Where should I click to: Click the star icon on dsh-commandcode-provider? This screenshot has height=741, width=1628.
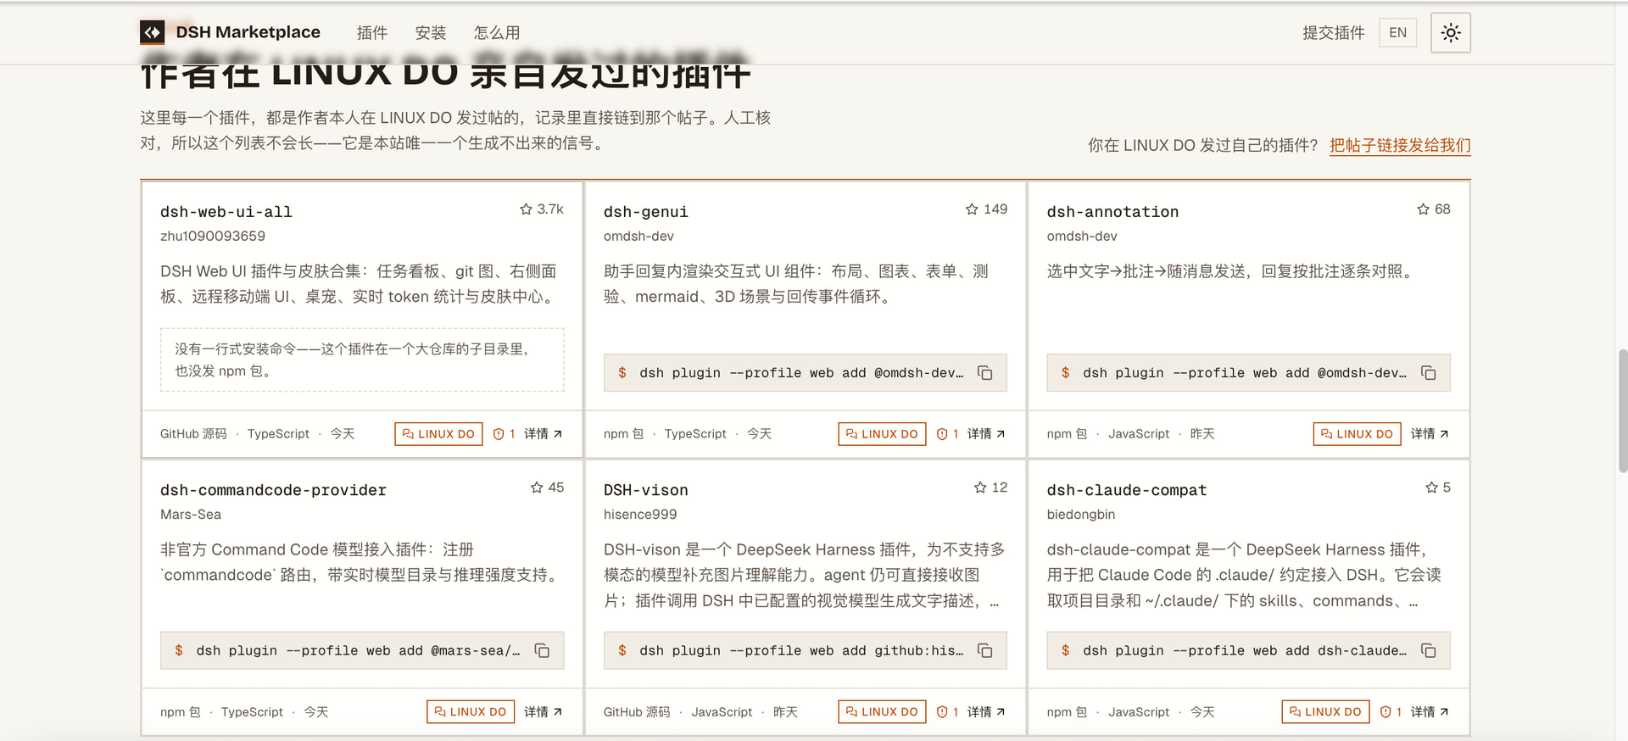(537, 487)
